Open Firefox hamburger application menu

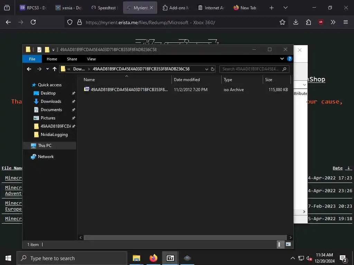click(x=346, y=22)
